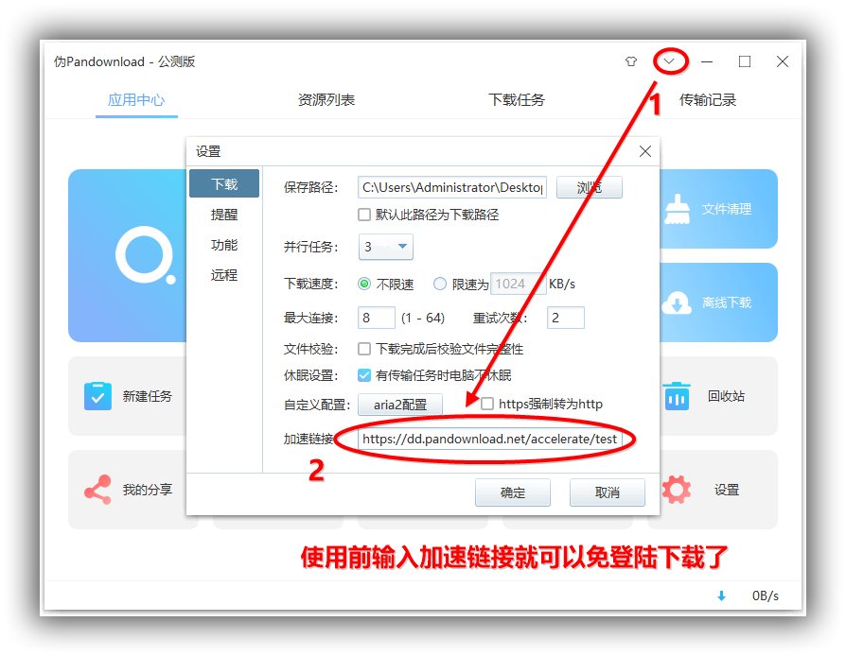Open the 设置 gear icon
The height and width of the screenshot is (656, 846).
coord(676,490)
